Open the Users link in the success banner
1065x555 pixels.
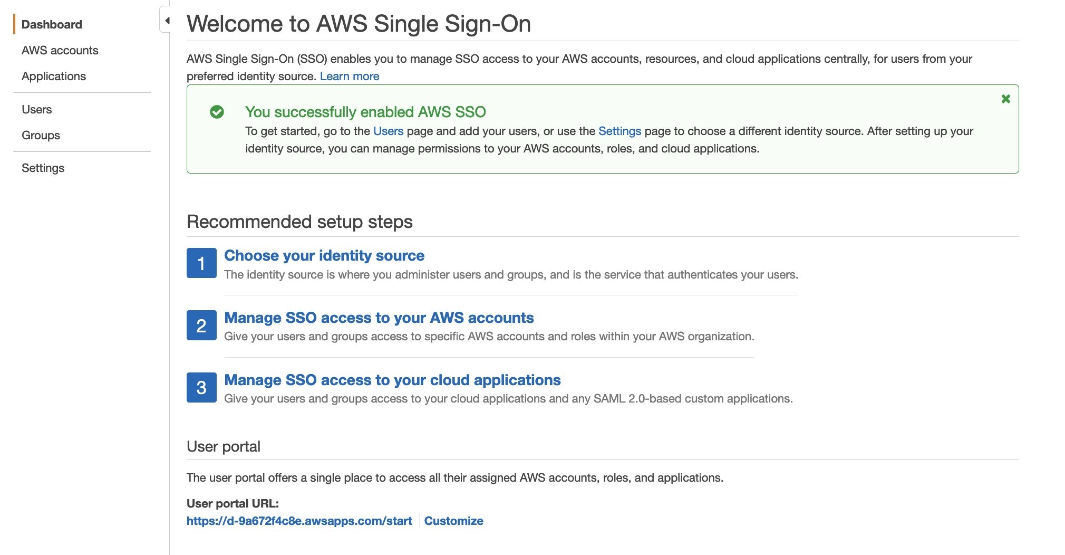point(388,131)
